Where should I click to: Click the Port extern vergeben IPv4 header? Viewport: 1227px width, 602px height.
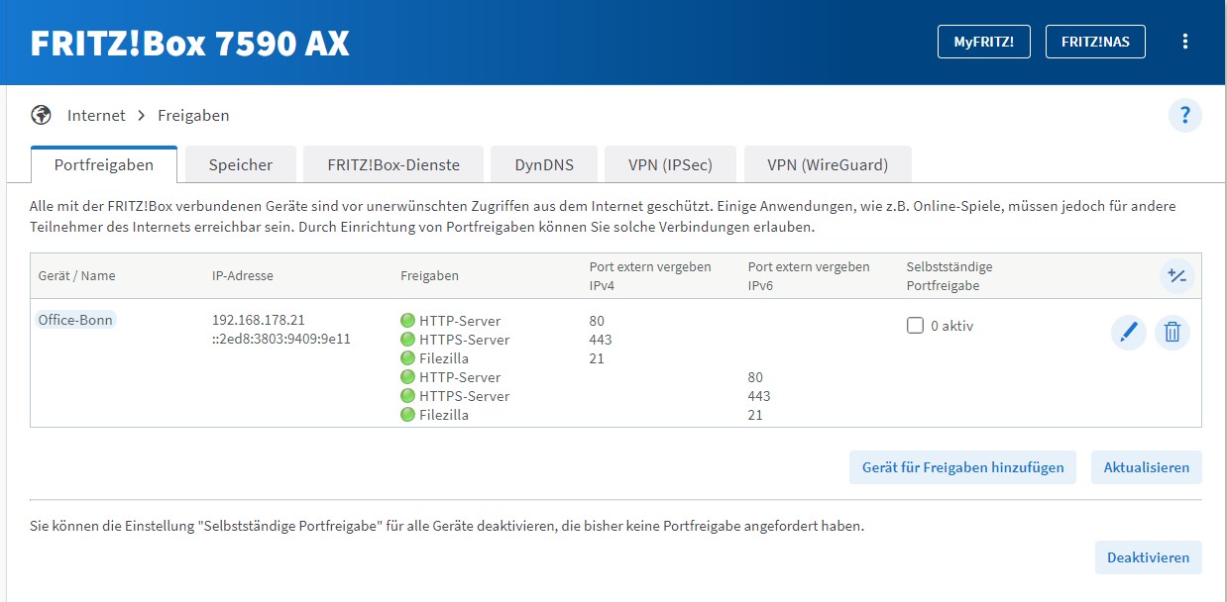click(650, 275)
